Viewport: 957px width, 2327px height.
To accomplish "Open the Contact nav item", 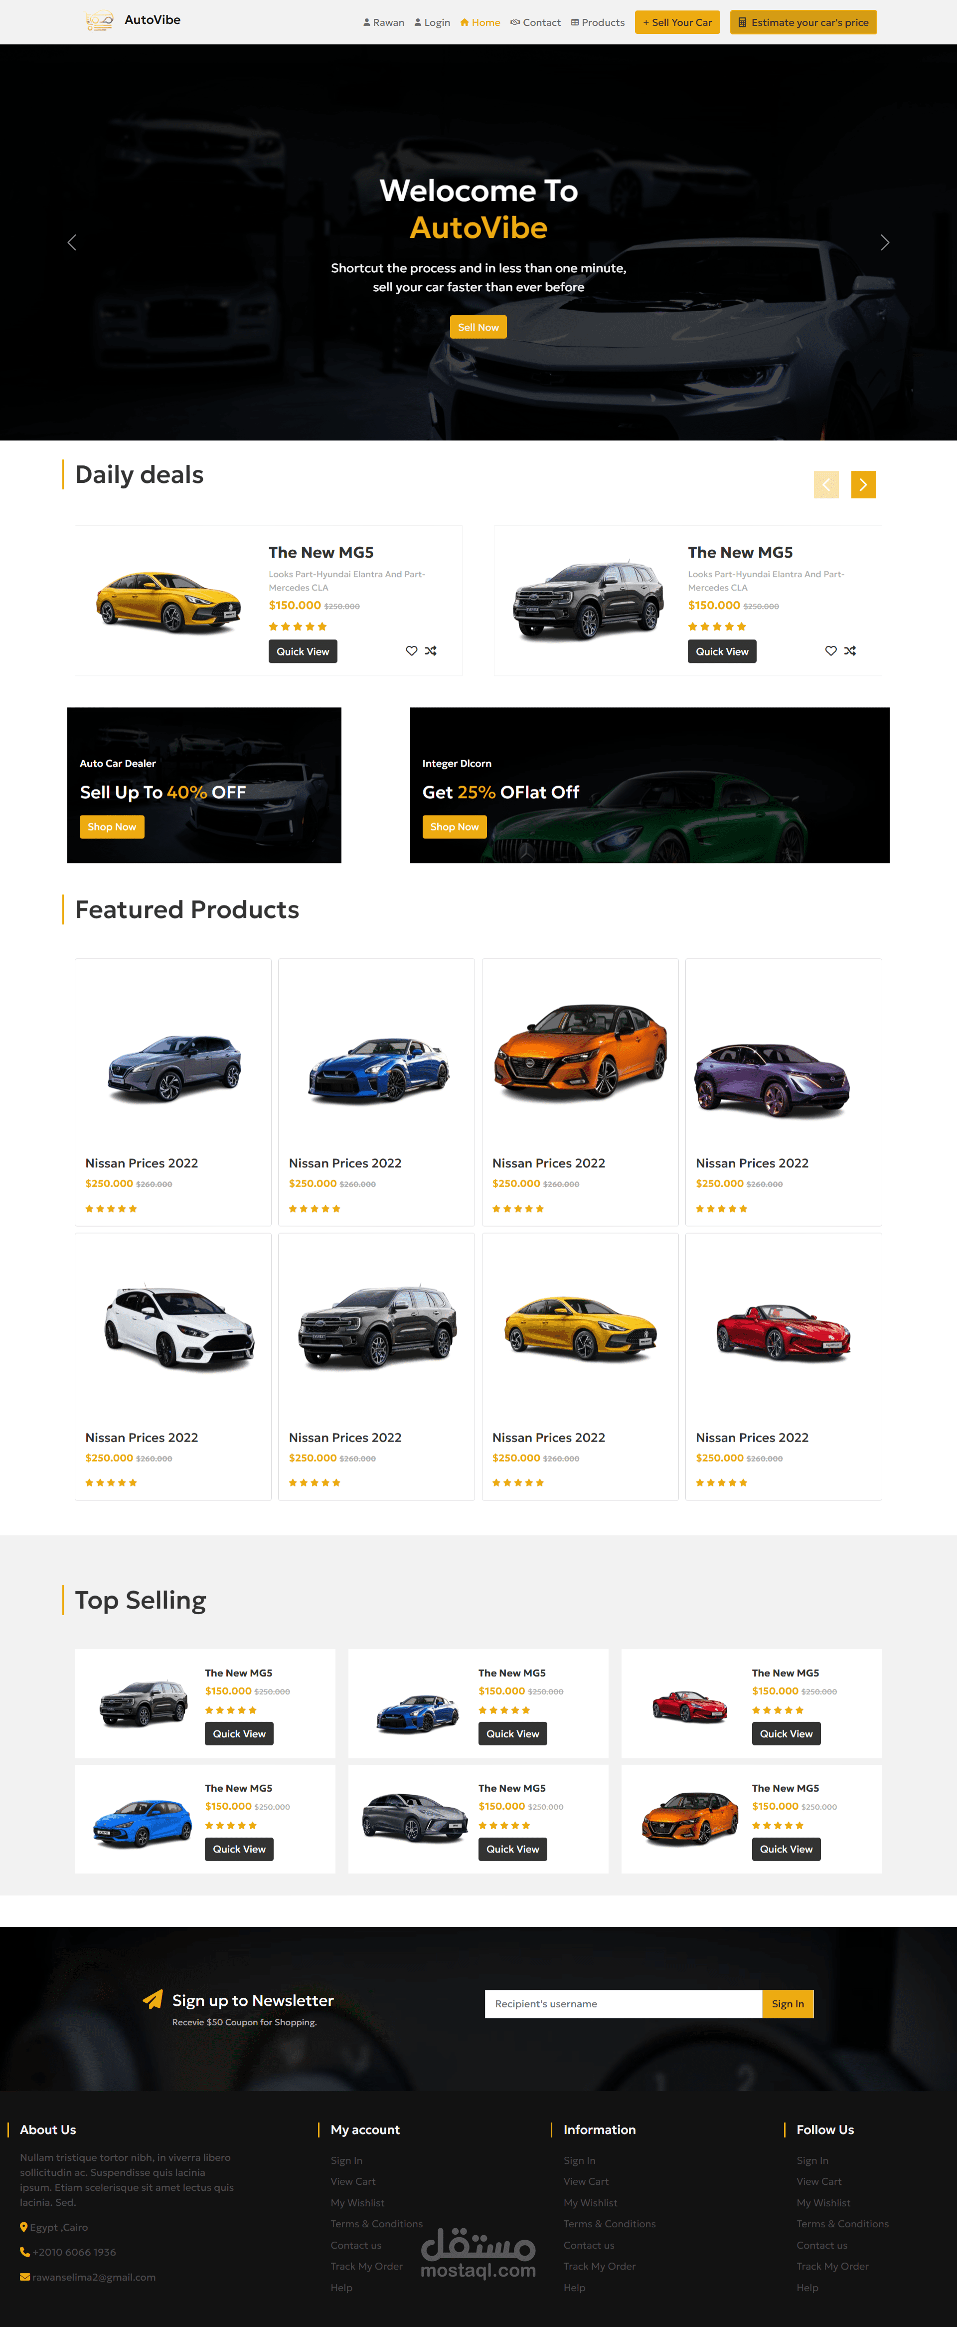I will tap(535, 22).
